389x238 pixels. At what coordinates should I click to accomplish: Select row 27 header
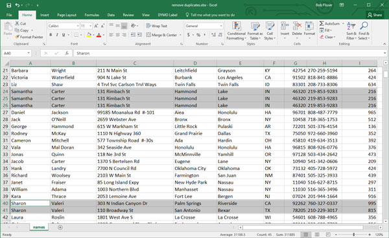(5, 113)
